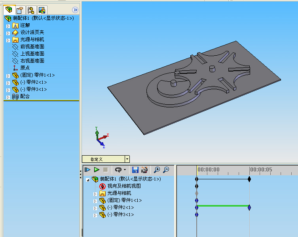Click the collapse arrows on motion panel splitter
The height and width of the screenshot is (237, 298).
click(x=81, y=173)
